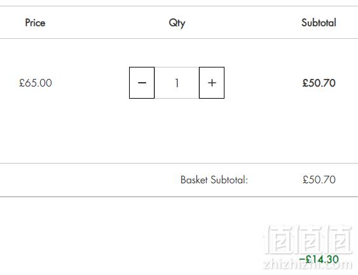Click empty area under the quantity stepper
The image size is (358, 275).
(177, 130)
